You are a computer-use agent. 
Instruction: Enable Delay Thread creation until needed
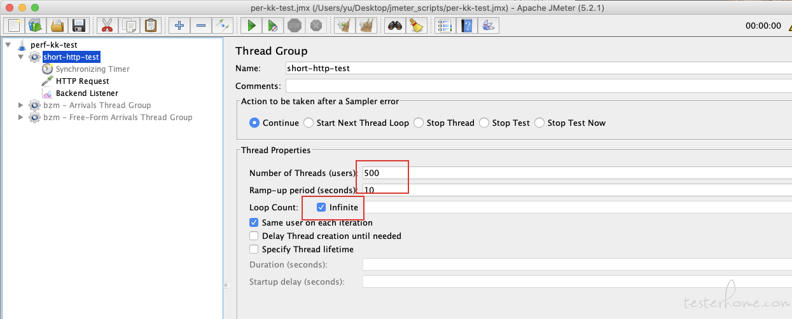coord(254,236)
